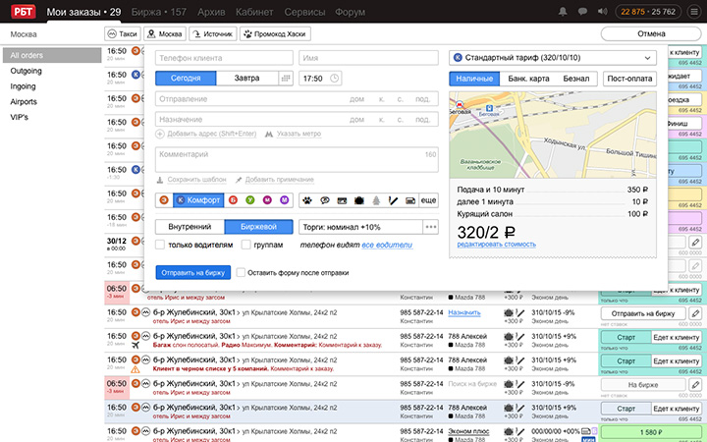The height and width of the screenshot is (442, 707).
Task: Open the Кабинет tab
Action: (254, 12)
